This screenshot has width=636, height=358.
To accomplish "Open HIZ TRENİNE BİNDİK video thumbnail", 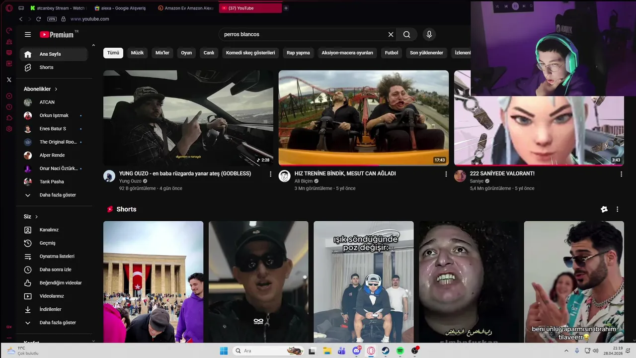I will point(364,118).
